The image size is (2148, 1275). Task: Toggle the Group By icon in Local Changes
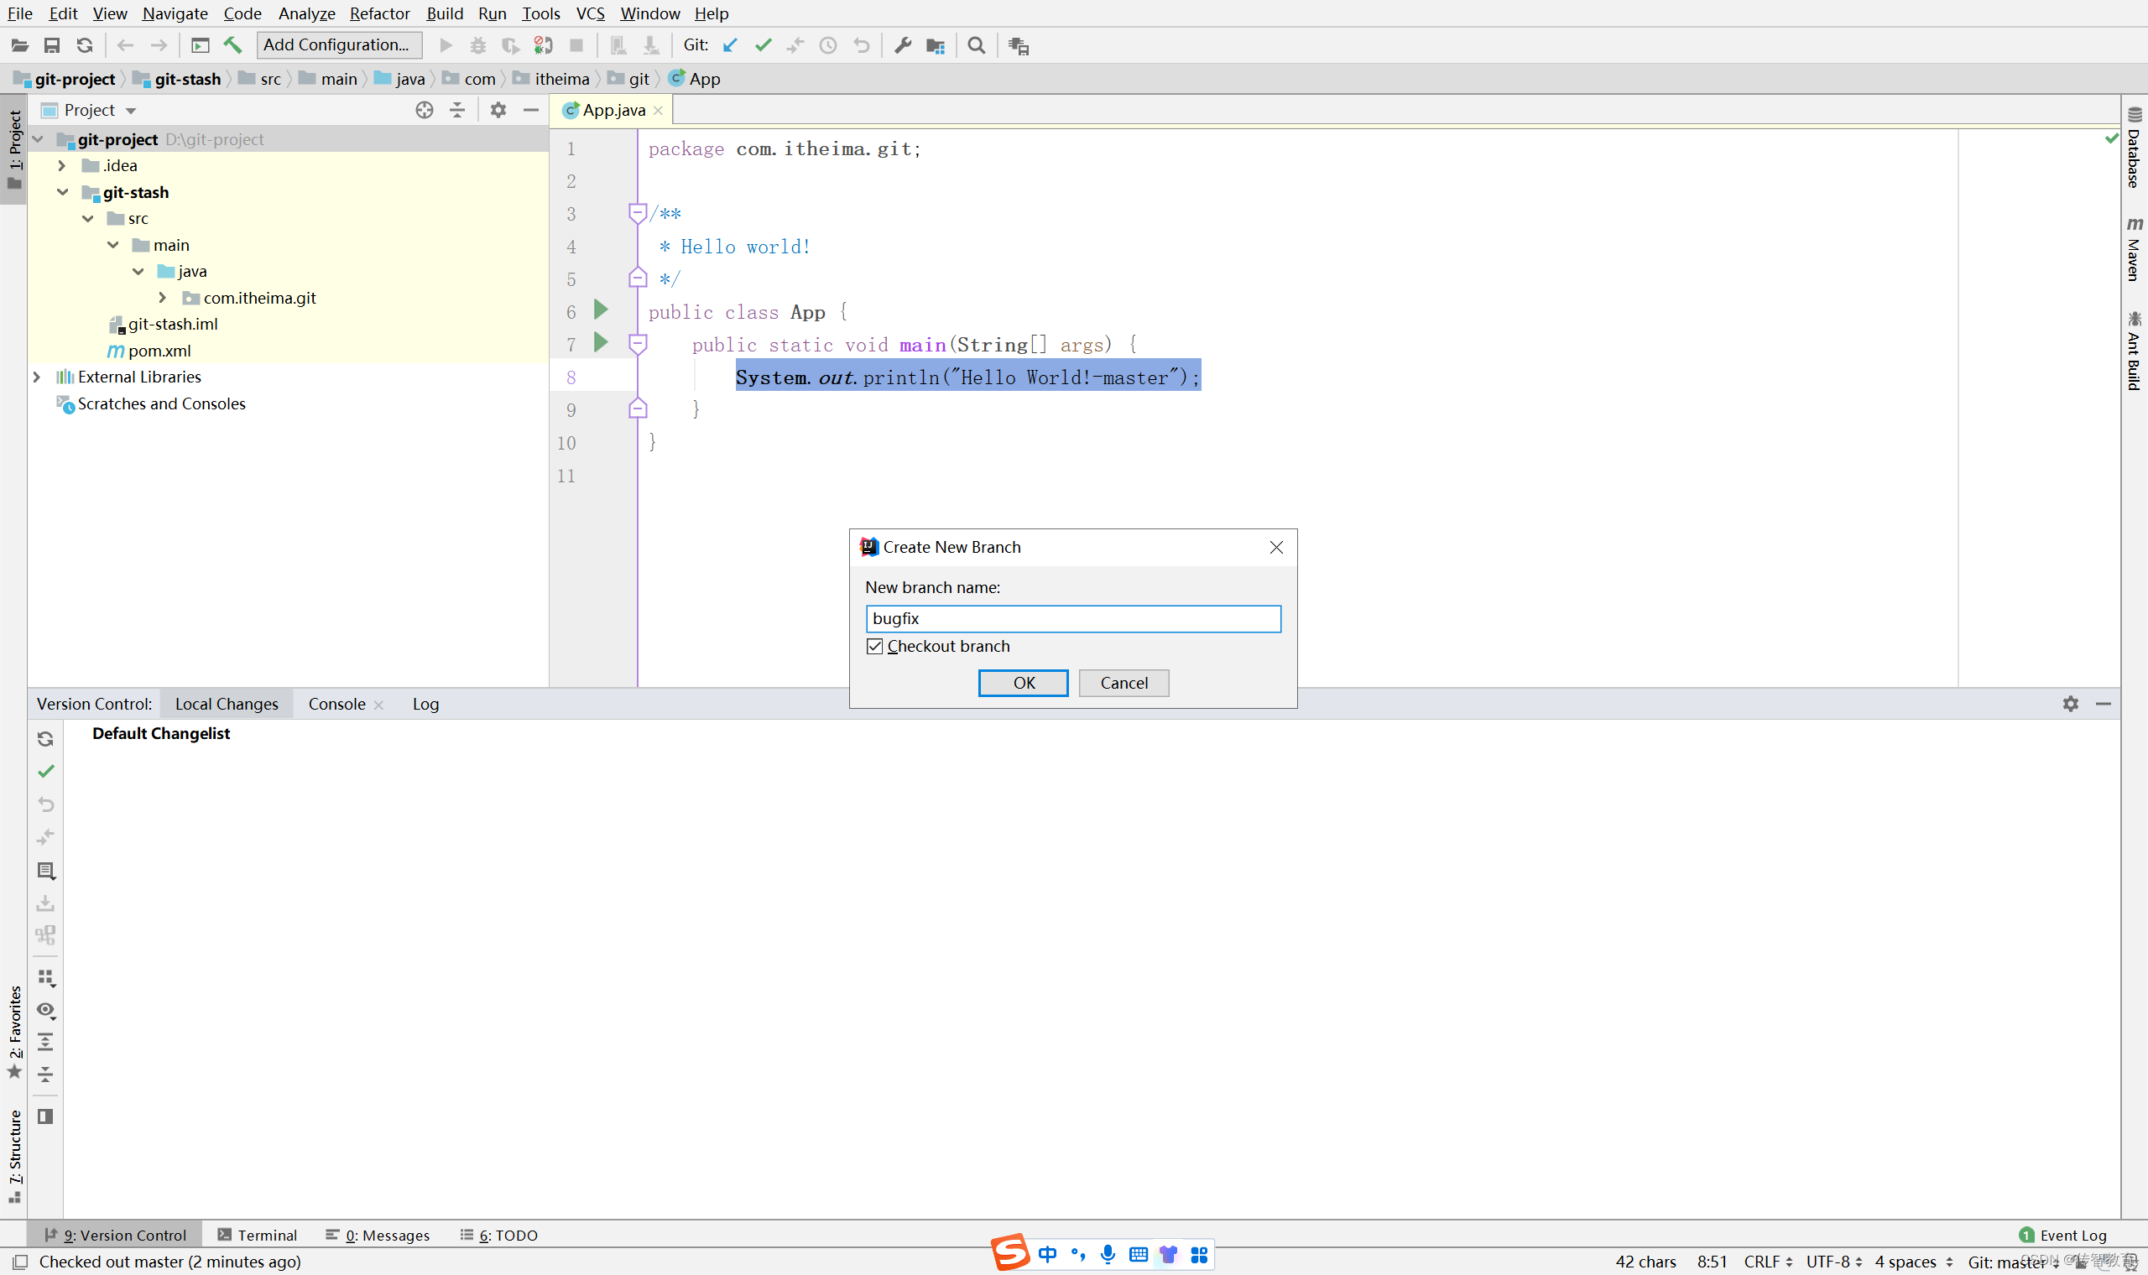(45, 978)
